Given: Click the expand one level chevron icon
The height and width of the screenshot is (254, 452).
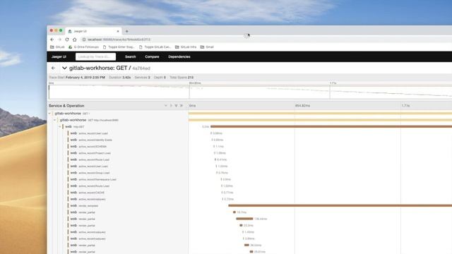Looking at the screenshot, I should (x=165, y=106).
